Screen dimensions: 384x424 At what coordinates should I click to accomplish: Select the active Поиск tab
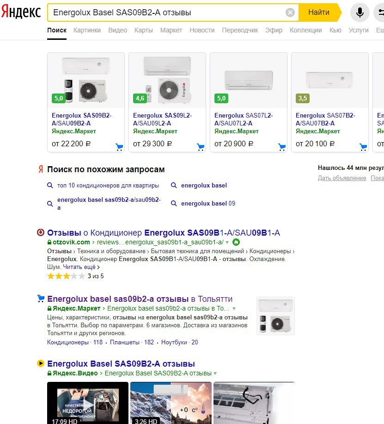pos(57,30)
